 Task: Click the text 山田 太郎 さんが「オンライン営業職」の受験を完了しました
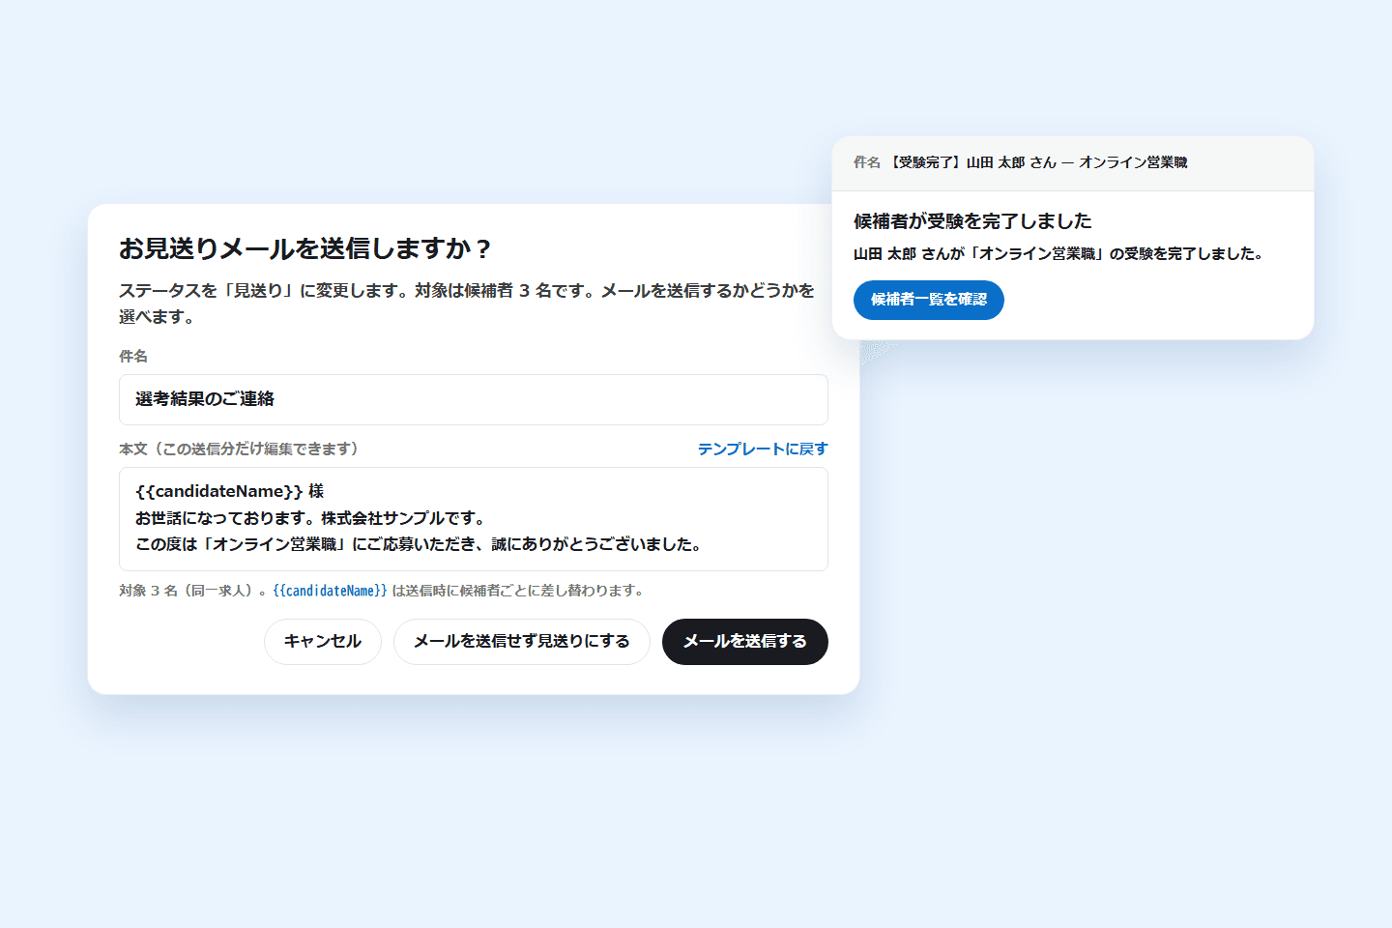click(1058, 254)
